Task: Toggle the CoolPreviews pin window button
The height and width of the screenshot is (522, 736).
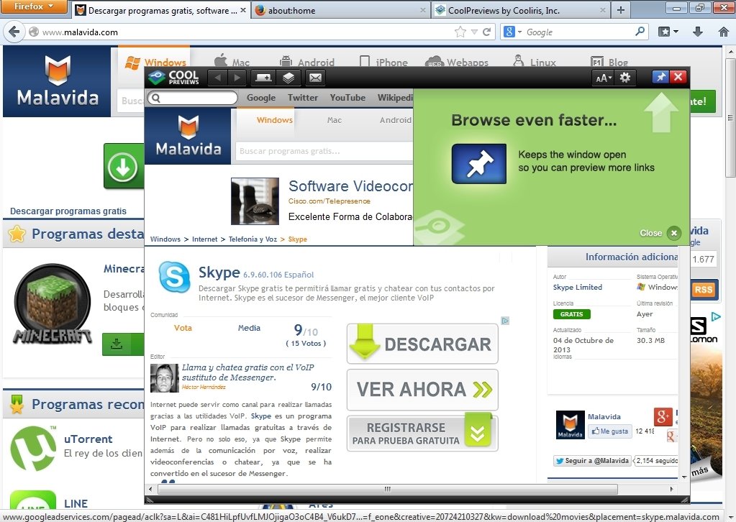Action: click(x=660, y=77)
